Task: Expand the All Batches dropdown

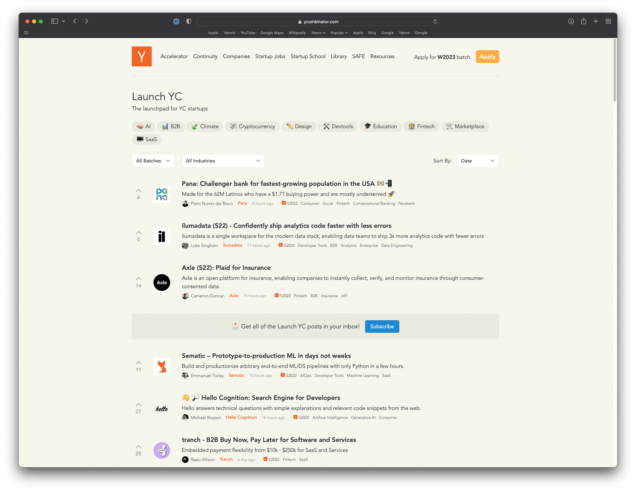Action: (153, 161)
